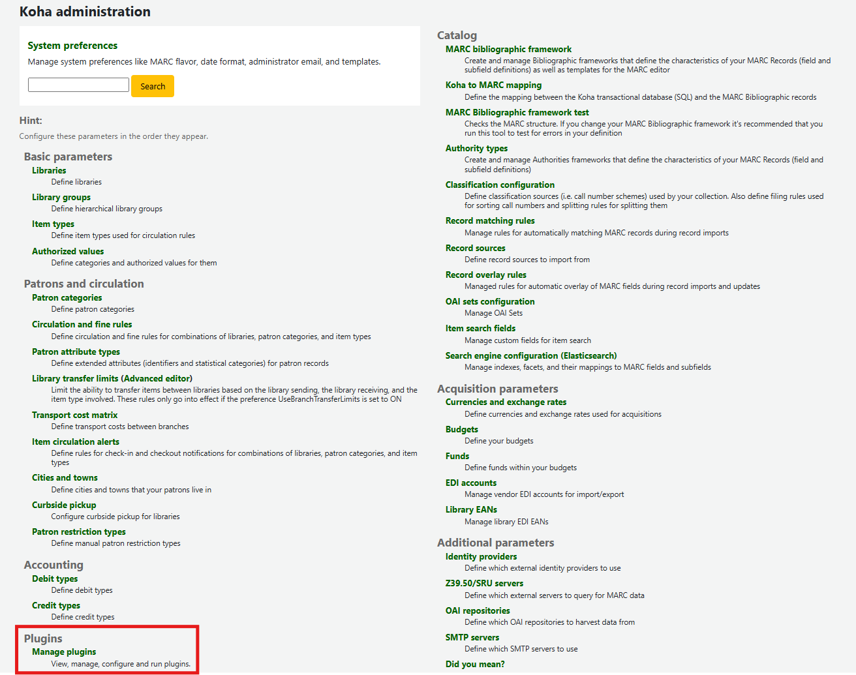This screenshot has width=856, height=675.
Task: Go to Budgets
Action: click(462, 430)
